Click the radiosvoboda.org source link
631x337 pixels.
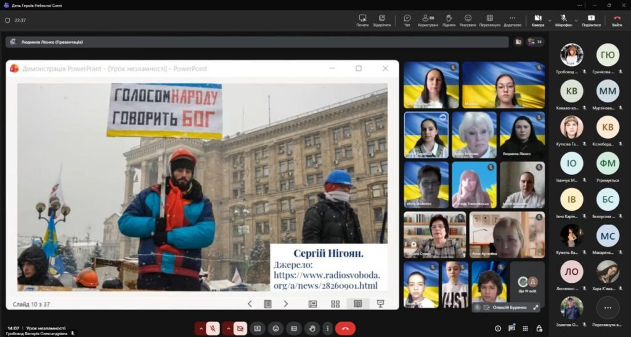[327, 280]
